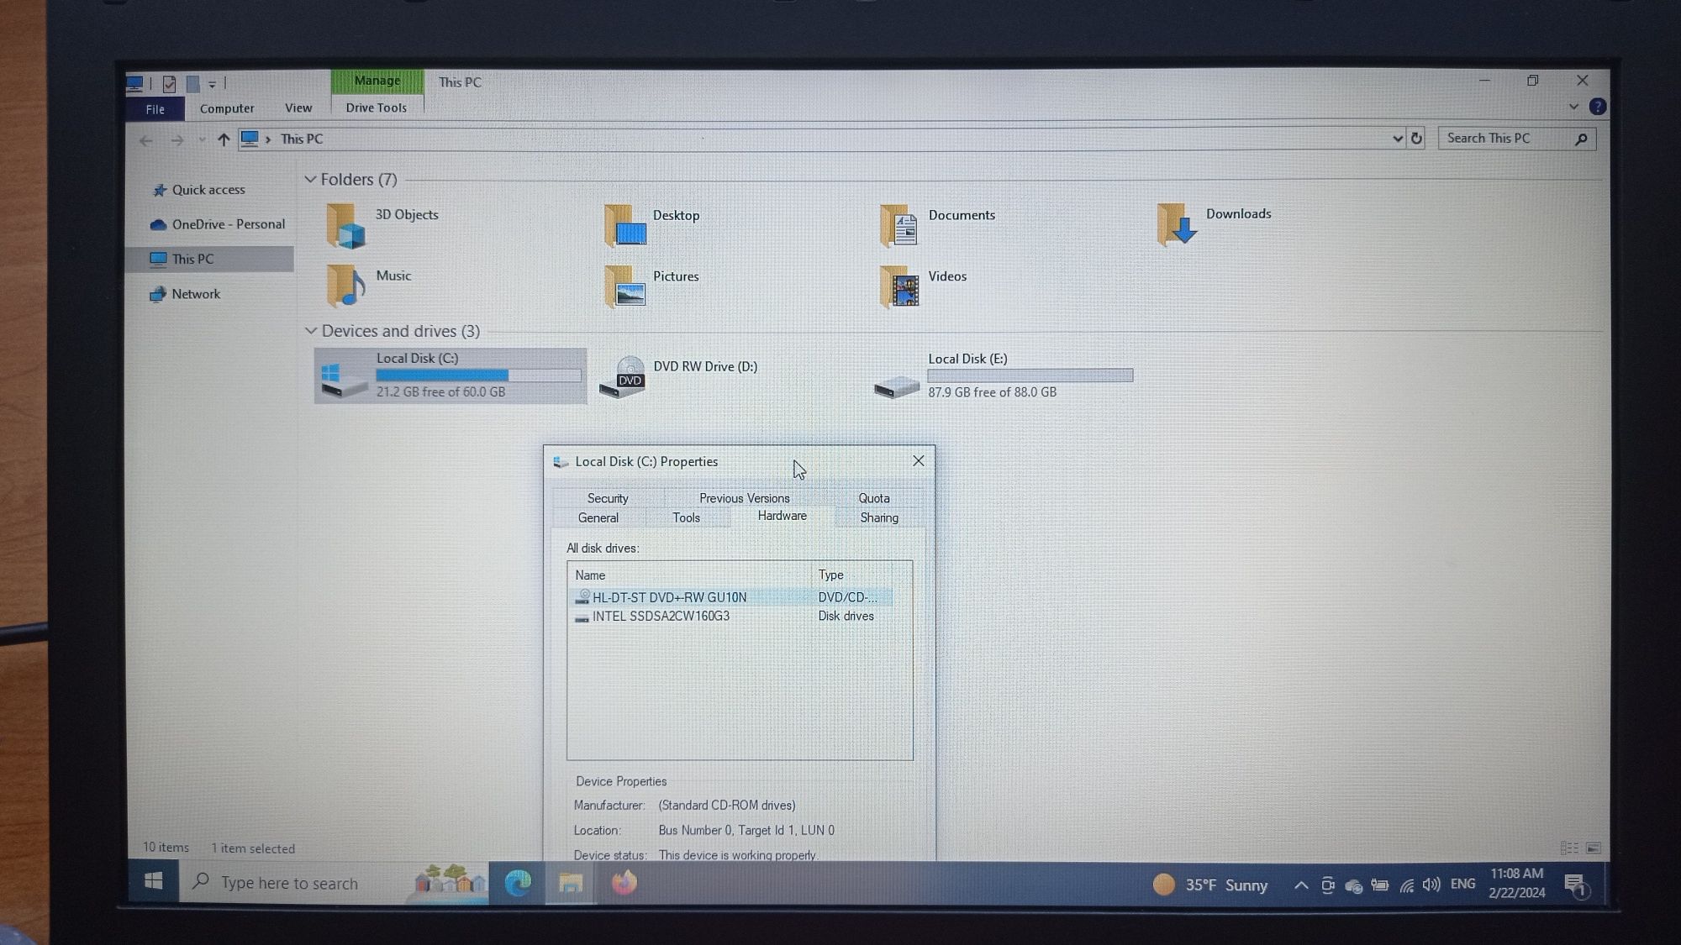1681x945 pixels.
Task: Open Microsoft Edge from the taskbar
Action: [518, 883]
